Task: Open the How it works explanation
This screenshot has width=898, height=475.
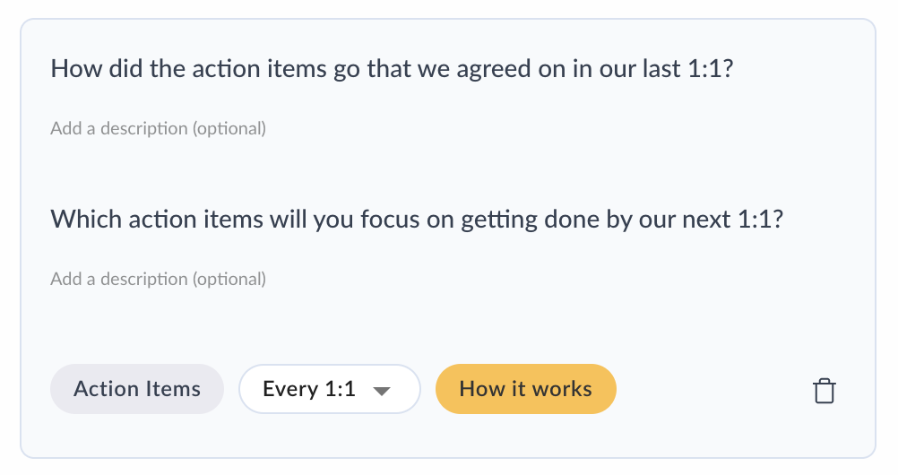Action: (x=525, y=389)
